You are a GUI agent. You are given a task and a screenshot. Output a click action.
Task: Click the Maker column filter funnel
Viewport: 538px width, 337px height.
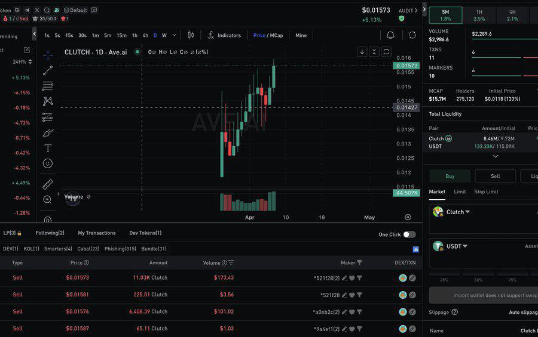[359, 262]
